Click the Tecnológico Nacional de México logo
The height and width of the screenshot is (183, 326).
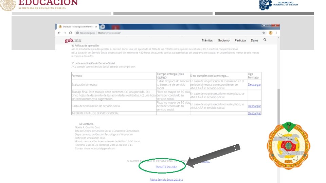278,4
